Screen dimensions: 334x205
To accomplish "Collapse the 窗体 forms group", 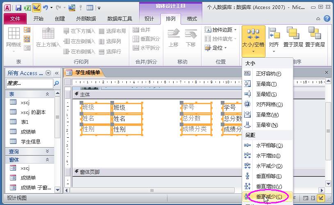I will click(47, 159).
